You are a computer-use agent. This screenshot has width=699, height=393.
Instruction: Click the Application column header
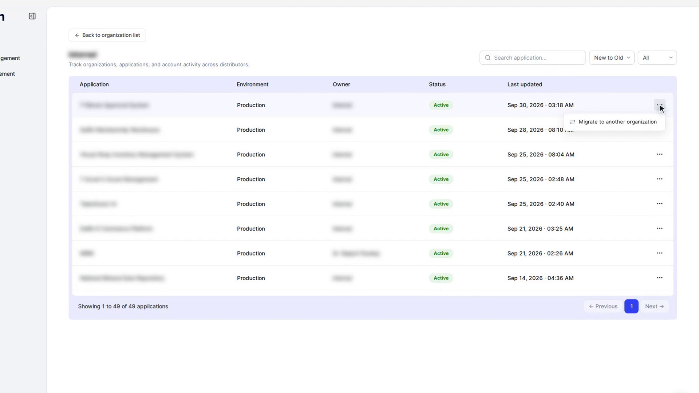pos(94,84)
